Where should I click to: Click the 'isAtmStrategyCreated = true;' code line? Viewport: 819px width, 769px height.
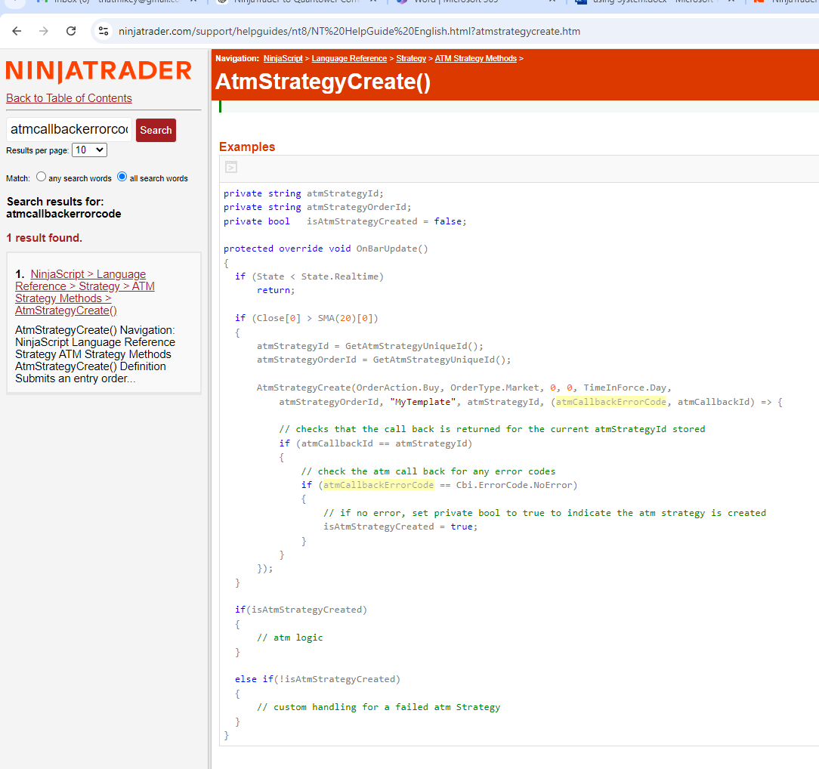point(400,527)
